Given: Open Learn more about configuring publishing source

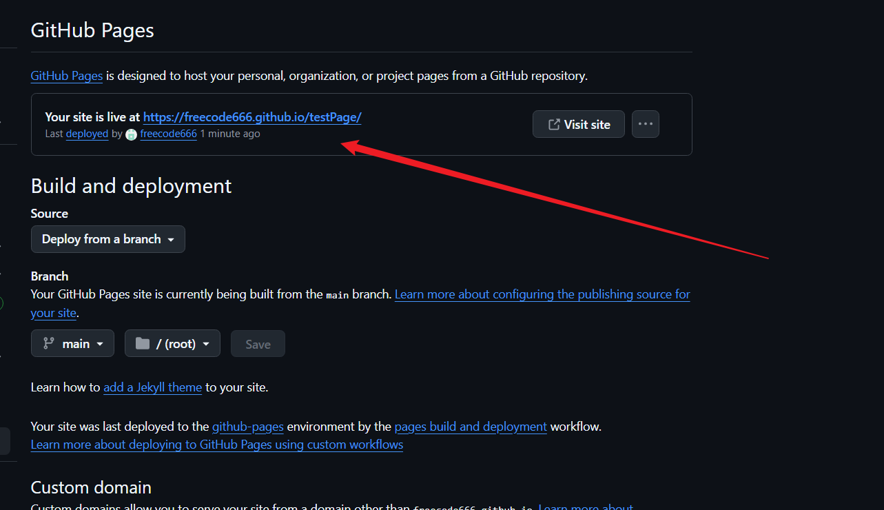Looking at the screenshot, I should tap(542, 294).
